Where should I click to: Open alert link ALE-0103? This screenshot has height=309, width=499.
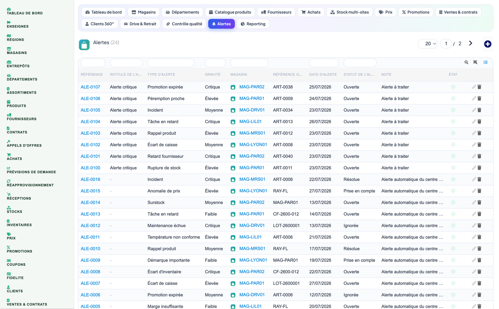pyautogui.click(x=90, y=133)
